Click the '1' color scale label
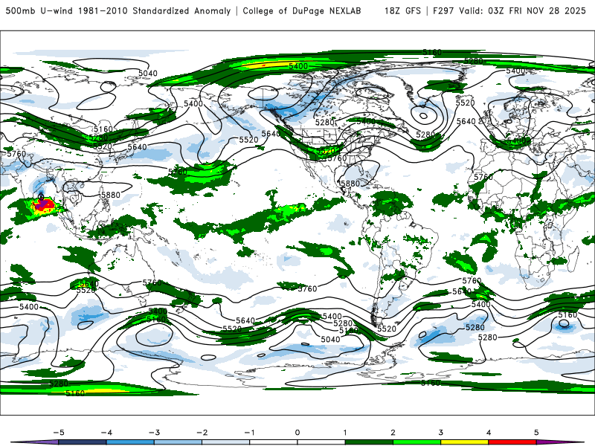 tap(345, 433)
